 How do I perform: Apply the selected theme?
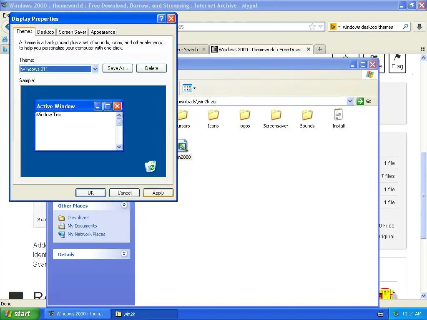tap(158, 192)
